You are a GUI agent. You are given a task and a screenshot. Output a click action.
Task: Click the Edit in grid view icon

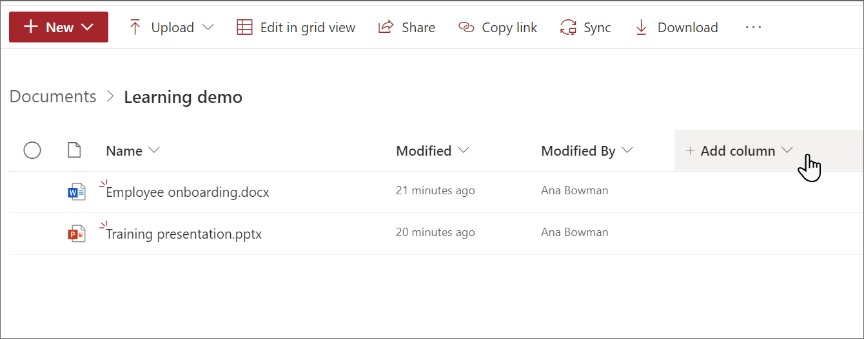[x=244, y=27]
